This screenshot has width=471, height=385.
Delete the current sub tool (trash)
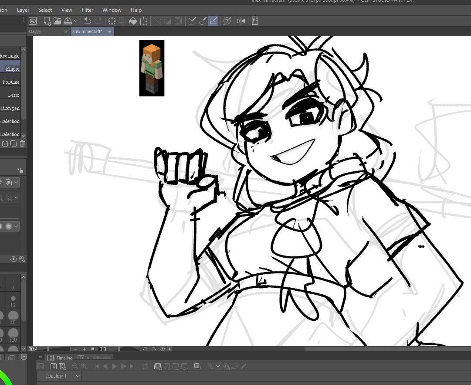(x=22, y=143)
